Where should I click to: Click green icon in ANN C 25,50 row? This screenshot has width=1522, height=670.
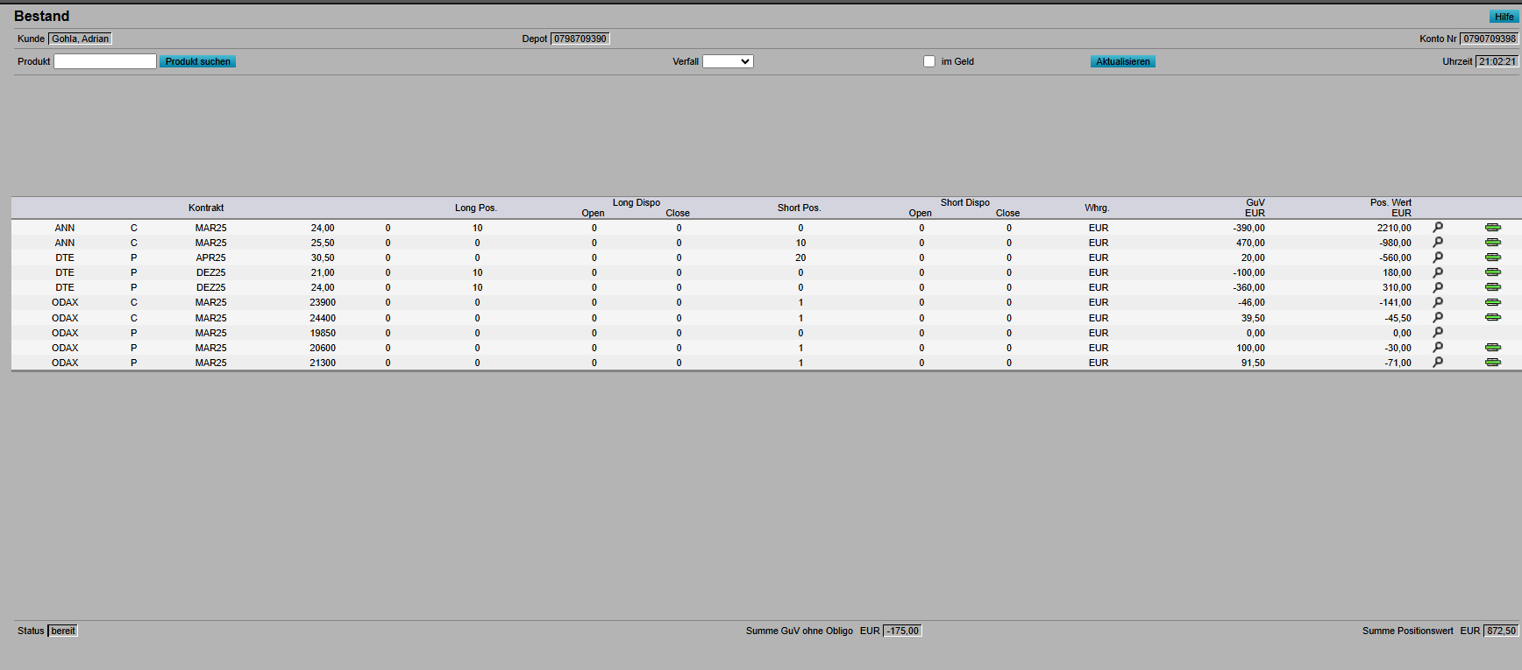click(1492, 243)
